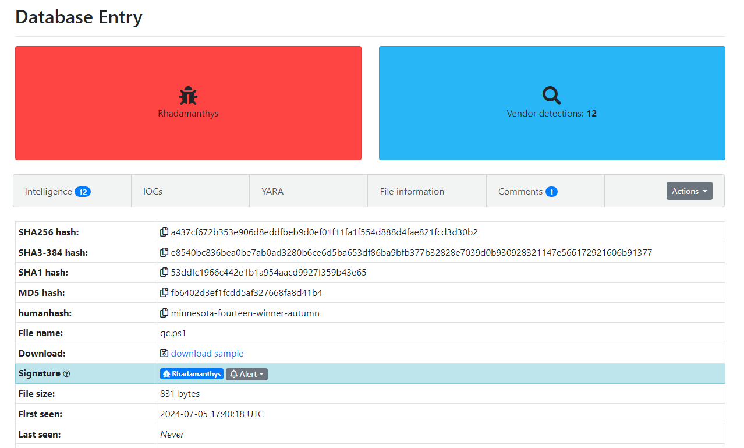This screenshot has width=744, height=448.
Task: Click the magnifying glass above Vendor detections
Action: coord(551,94)
